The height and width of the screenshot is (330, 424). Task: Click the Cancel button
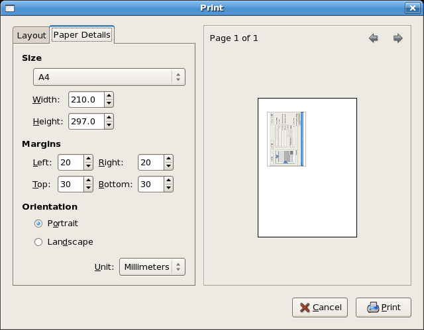coord(320,308)
